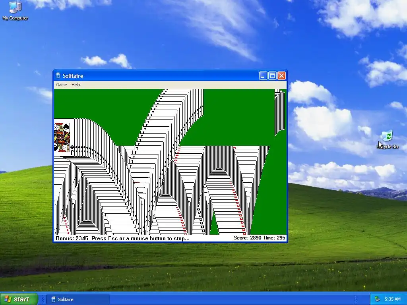Click the Solitaire window title text
Image resolution: width=407 pixels, height=305 pixels.
tap(73, 76)
